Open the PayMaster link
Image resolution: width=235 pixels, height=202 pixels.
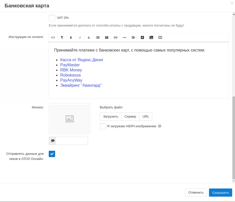tap(70, 65)
